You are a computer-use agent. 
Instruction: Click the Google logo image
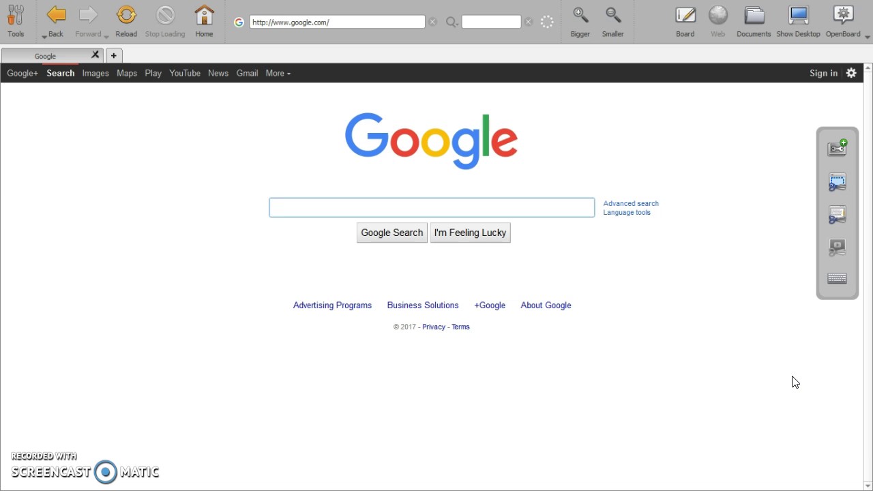431,141
